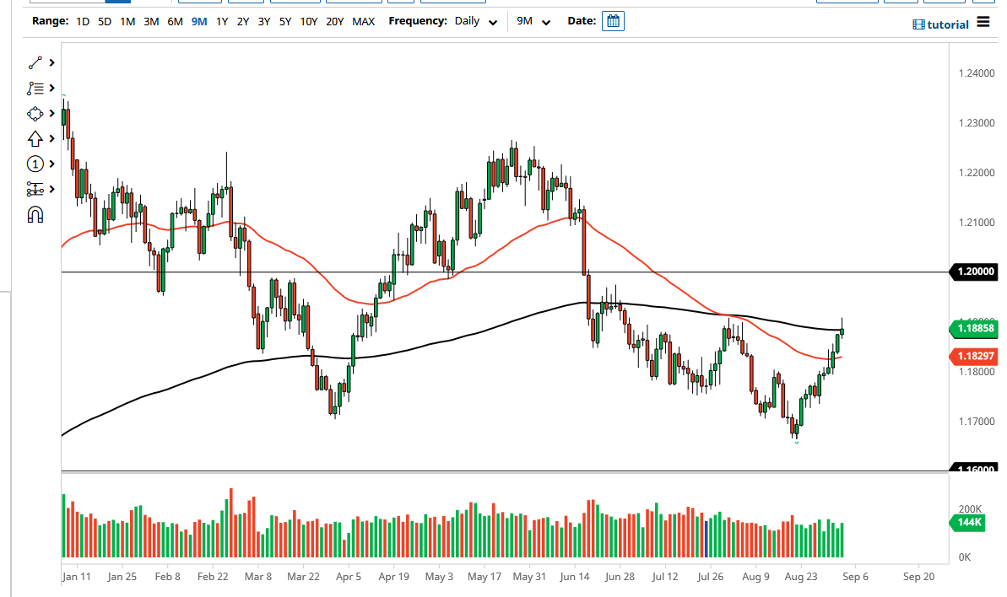Click the 1.17000 price axis label
The image size is (1007, 597).
pos(976,422)
